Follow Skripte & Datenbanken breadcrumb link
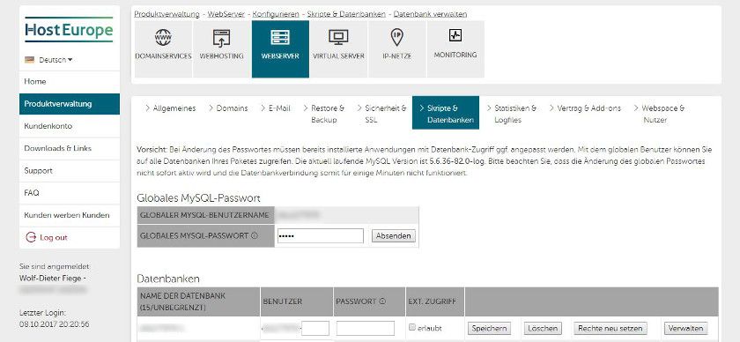This screenshot has height=342, width=740. (x=346, y=14)
